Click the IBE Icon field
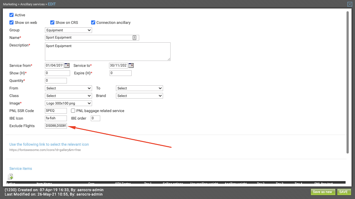The height and width of the screenshot is (199, 355). click(56, 118)
